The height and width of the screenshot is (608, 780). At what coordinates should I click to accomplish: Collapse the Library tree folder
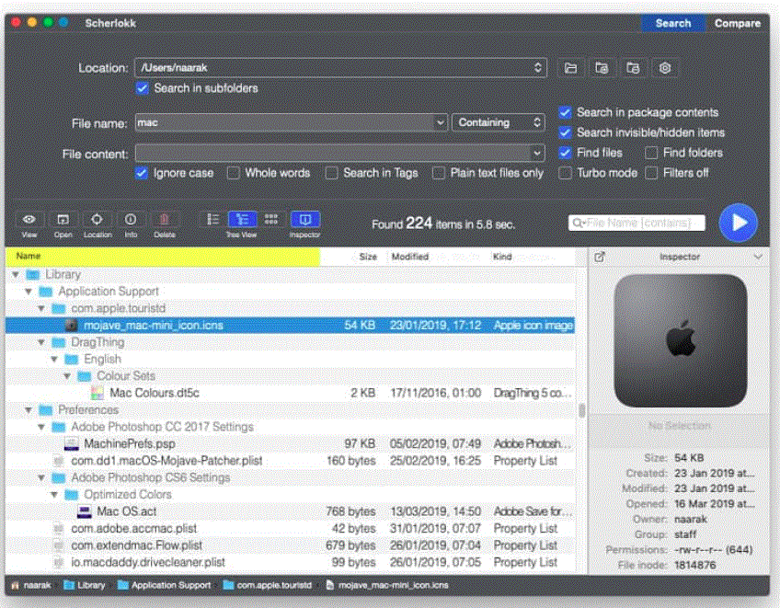pyautogui.click(x=16, y=275)
